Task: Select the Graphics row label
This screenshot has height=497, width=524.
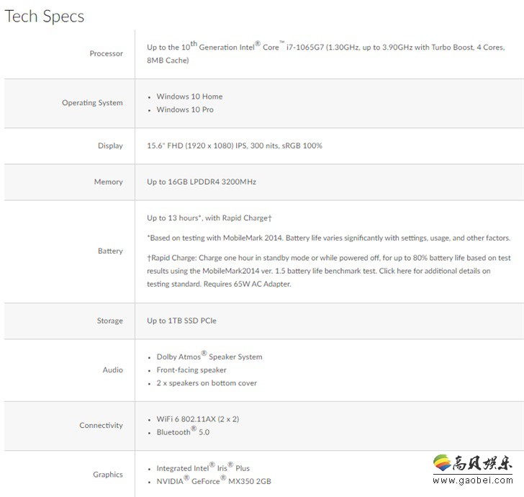Action: coord(108,475)
